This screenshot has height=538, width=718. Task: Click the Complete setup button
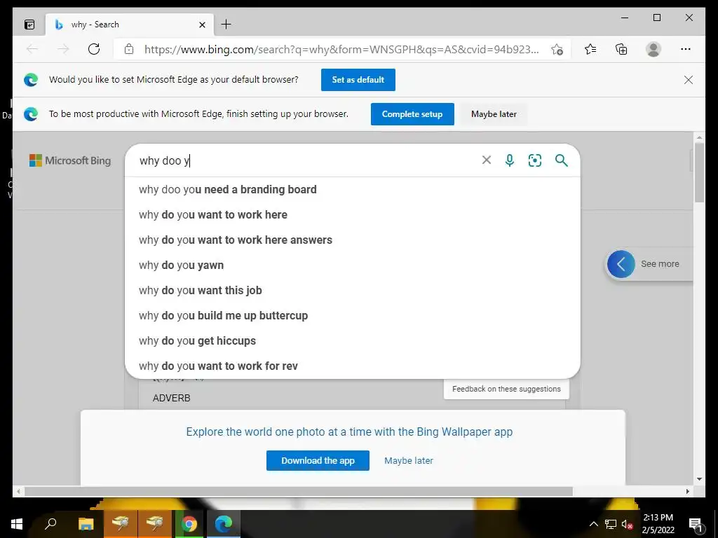[x=412, y=114]
